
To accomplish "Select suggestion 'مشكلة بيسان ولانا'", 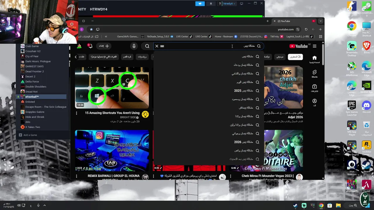I will (x=209, y=116).
